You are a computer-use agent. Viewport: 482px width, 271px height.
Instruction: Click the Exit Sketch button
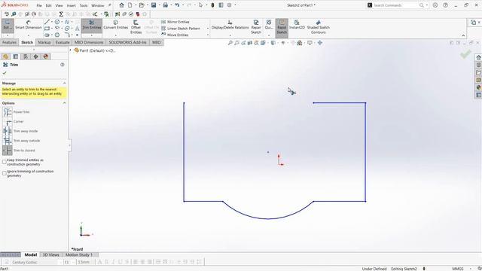click(8, 25)
